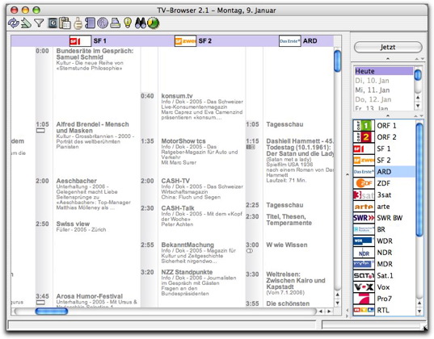Screen dimensions: 434x339
Task: Select Sat.1 in channel list
Action: point(384,276)
